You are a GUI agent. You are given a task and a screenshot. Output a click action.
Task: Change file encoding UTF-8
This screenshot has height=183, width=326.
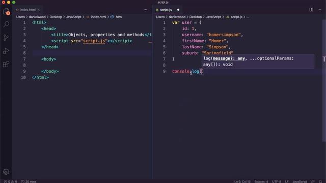point(277,181)
